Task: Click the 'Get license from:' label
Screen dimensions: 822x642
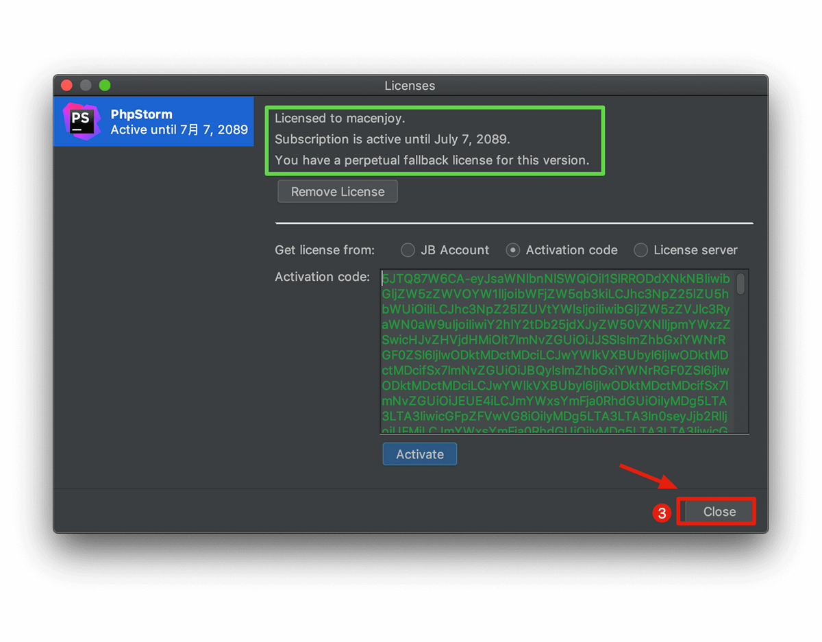Action: [325, 250]
